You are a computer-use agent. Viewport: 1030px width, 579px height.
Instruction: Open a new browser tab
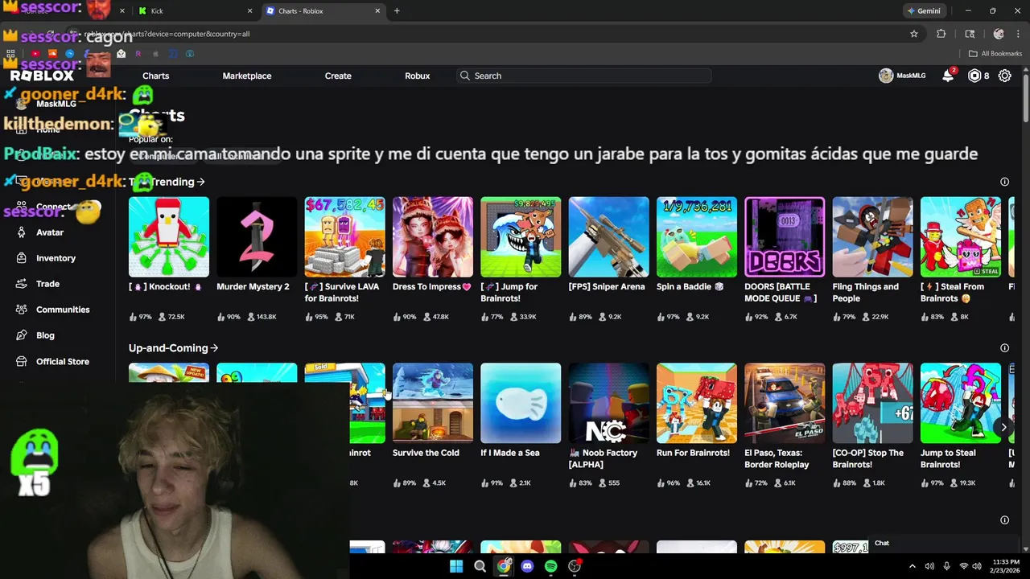coord(397,11)
